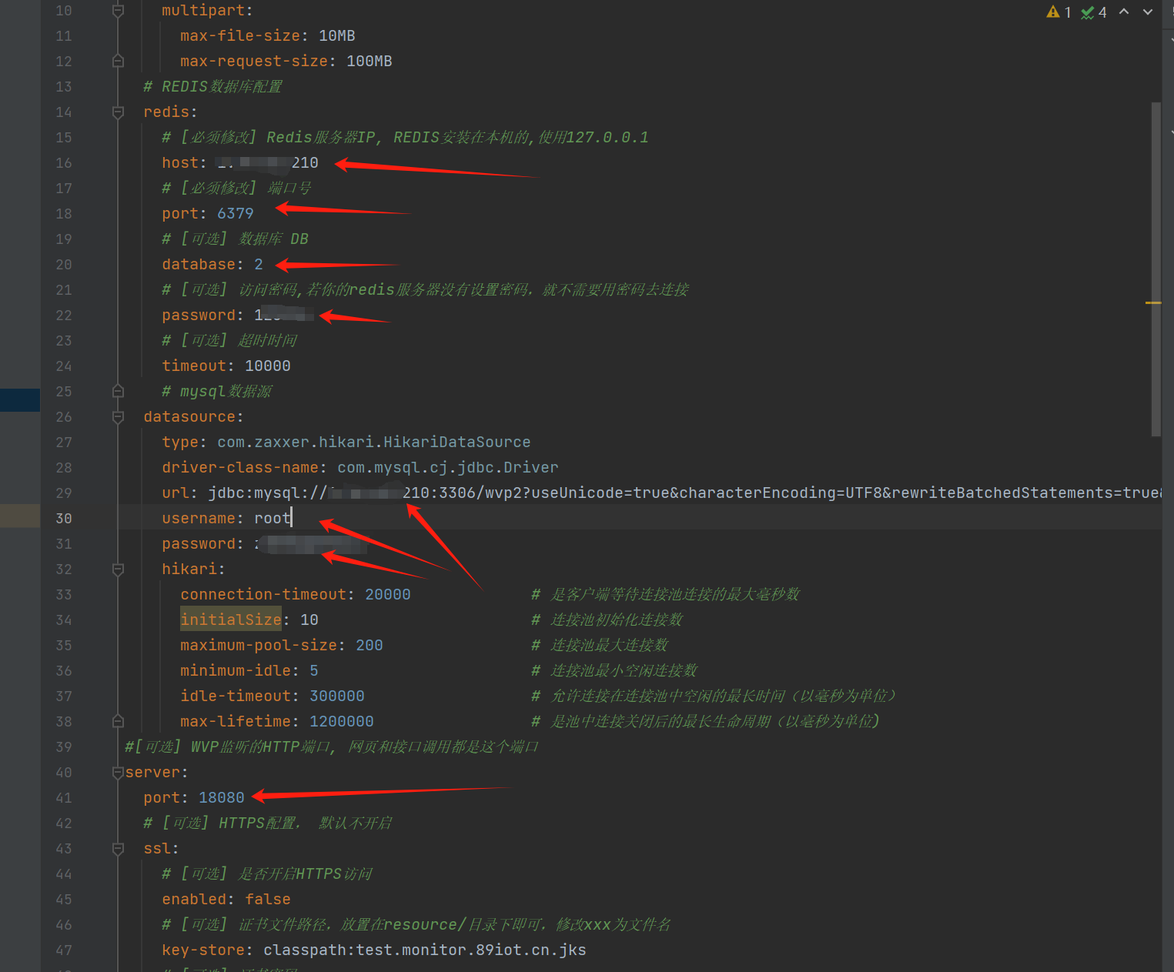Viewport: 1174px width, 972px height.
Task: Click fold end marker at line 12
Action: (x=118, y=61)
